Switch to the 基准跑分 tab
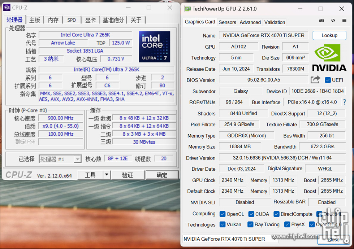The height and width of the screenshot is (249, 354). pos(113,20)
